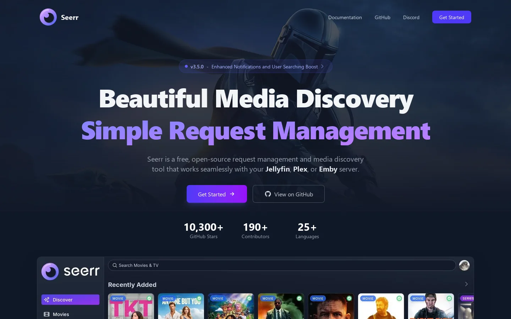Select Discover in the sidebar
Viewport: 511px width, 319px height.
pyautogui.click(x=70, y=300)
